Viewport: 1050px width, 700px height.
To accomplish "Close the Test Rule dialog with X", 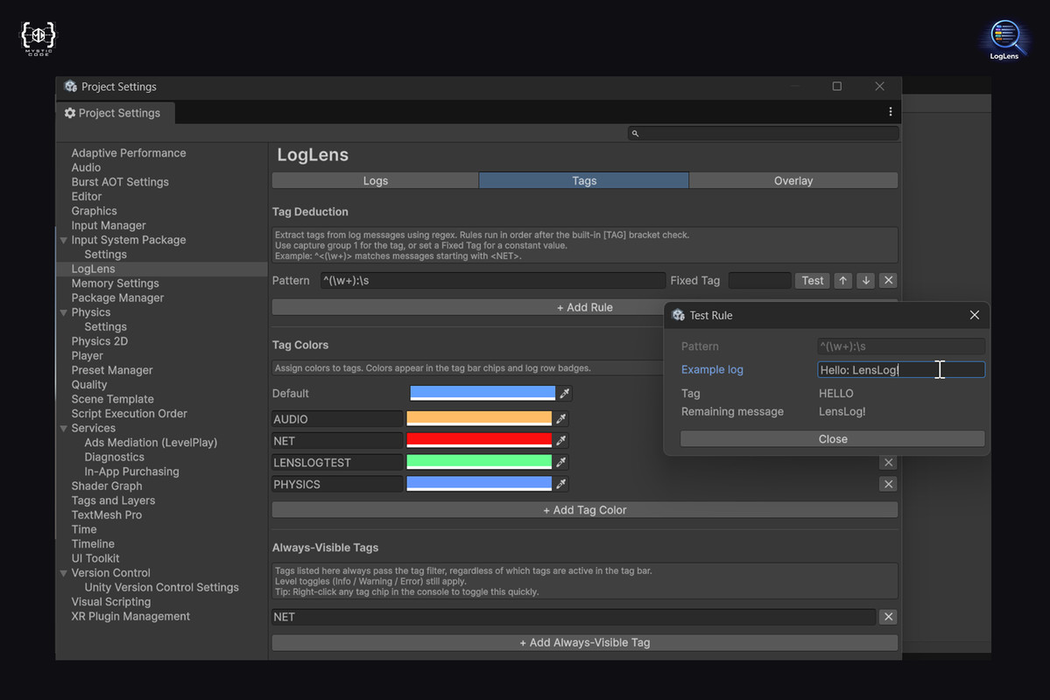I will [x=975, y=315].
